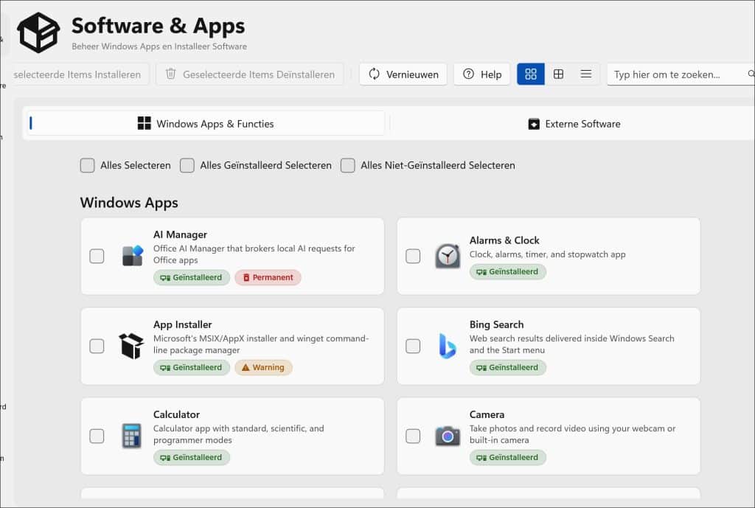755x508 pixels.
Task: Click the Permanent badge on AI Manager
Action: click(x=268, y=277)
